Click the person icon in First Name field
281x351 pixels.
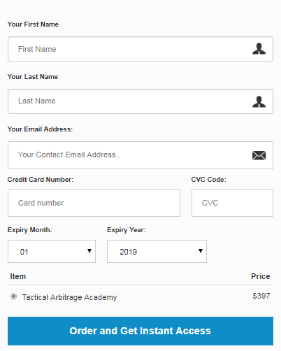pyautogui.click(x=259, y=49)
